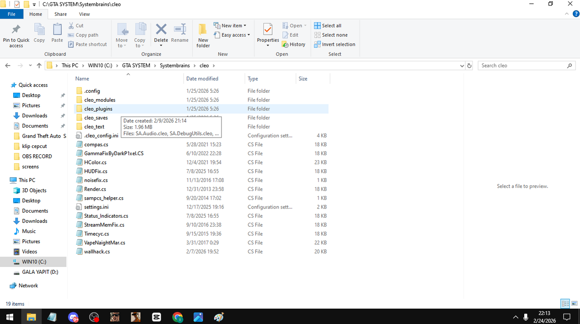580x324 pixels.
Task: Open CapCut from the taskbar
Action: coord(156,317)
